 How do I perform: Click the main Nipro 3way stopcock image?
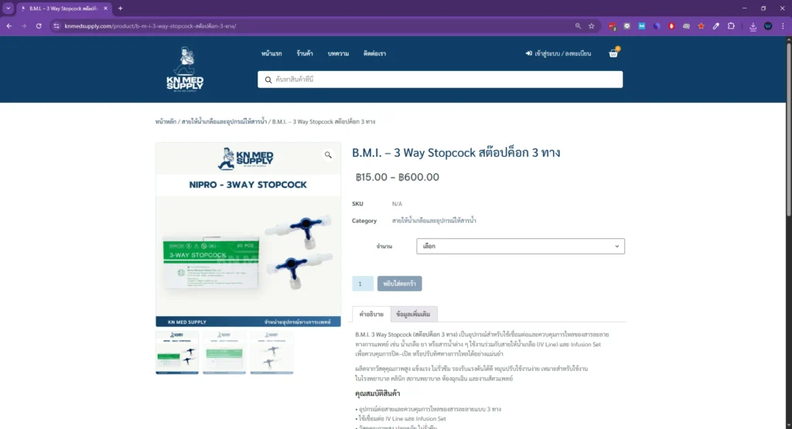tap(248, 235)
